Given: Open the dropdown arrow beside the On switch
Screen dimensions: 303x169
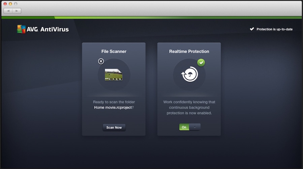Looking at the screenshot, I should tap(195, 127).
